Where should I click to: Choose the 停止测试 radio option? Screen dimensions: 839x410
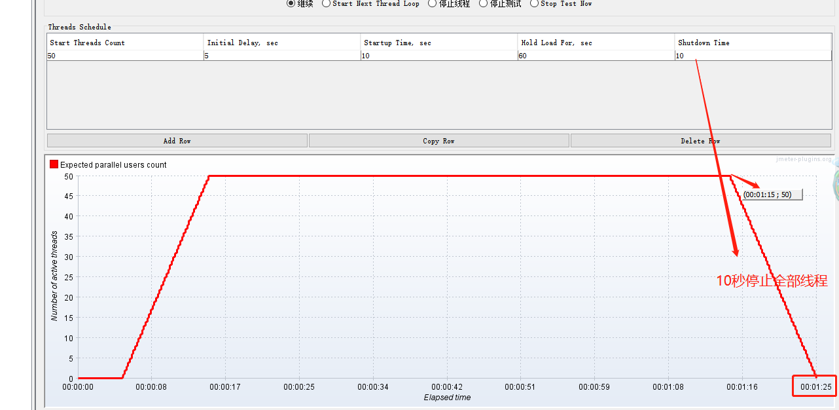[500, 3]
